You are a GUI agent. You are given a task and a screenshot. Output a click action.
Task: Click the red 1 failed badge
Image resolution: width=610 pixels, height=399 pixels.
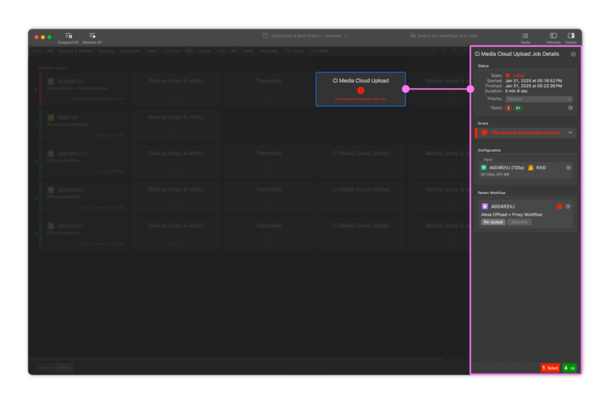tap(550, 368)
